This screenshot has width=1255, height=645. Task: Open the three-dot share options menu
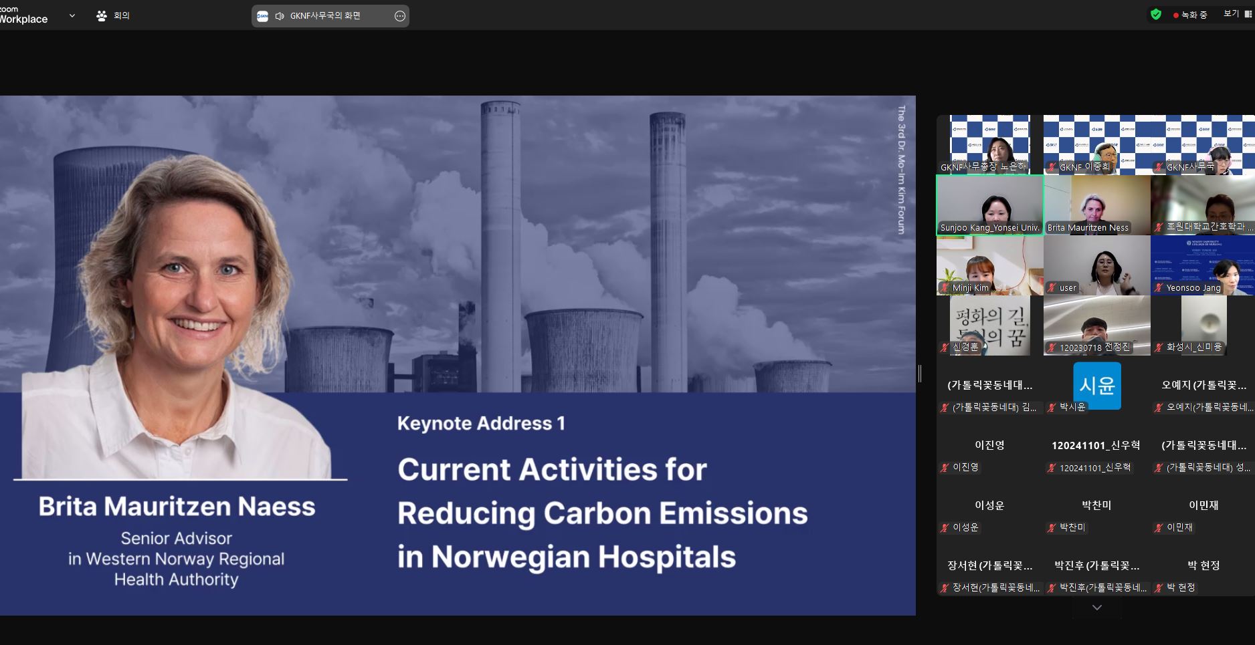(x=400, y=16)
